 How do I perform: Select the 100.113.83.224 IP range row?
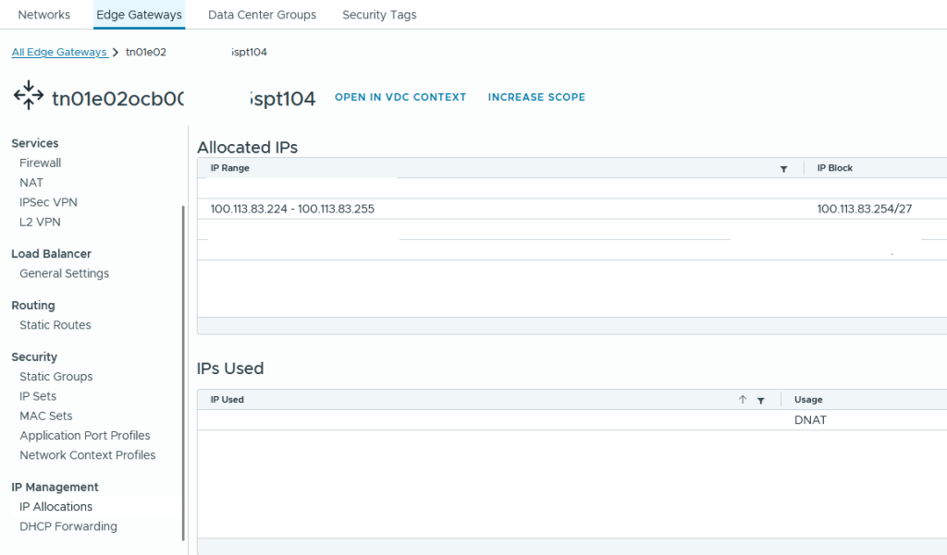tap(292, 209)
